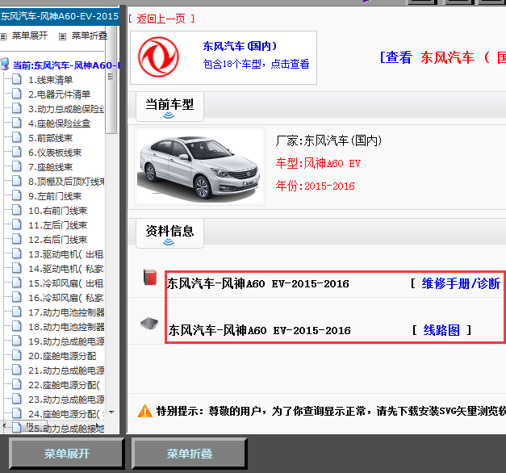Click the 菜单折叠 text at sidebar top
The width and height of the screenshot is (506, 473).
click(x=90, y=36)
